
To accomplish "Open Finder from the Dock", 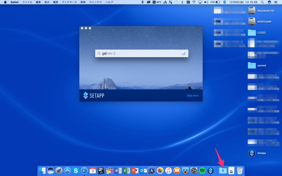I will [x=42, y=170].
